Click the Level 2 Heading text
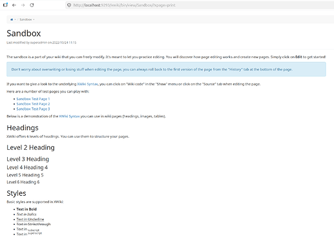Viewport: 334px width, 241px height. [x=30, y=147]
